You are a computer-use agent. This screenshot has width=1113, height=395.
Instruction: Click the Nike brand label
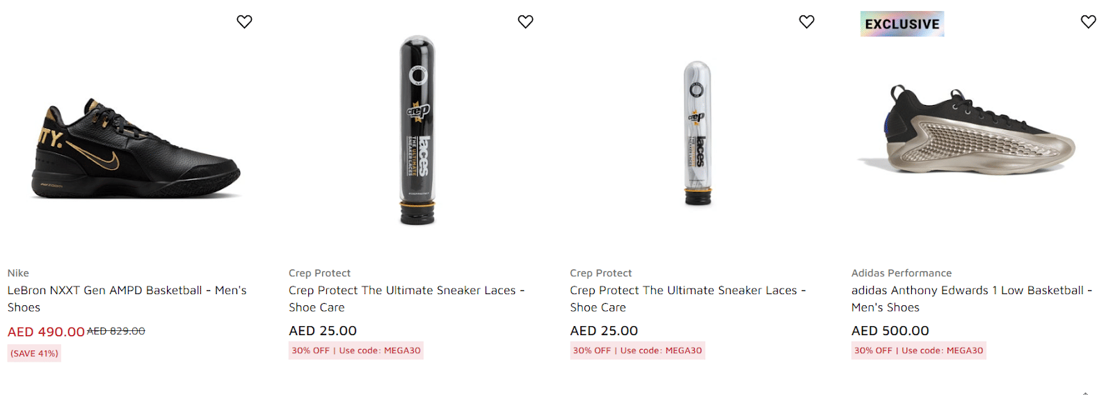[x=18, y=273]
